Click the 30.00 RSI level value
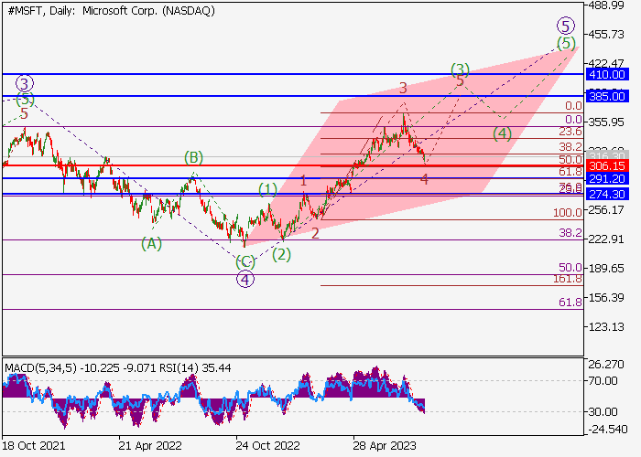 [x=603, y=412]
